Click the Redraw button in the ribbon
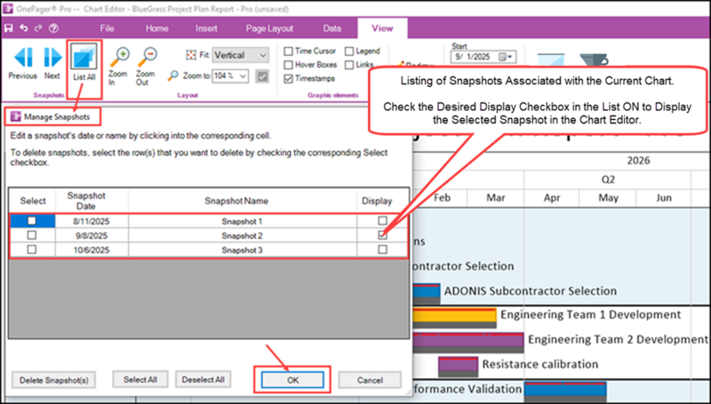Screen dimensions: 711x404 click(415, 66)
